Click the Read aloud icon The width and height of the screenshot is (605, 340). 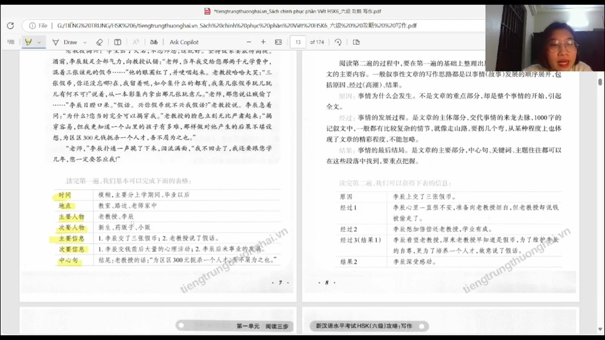tap(136, 42)
